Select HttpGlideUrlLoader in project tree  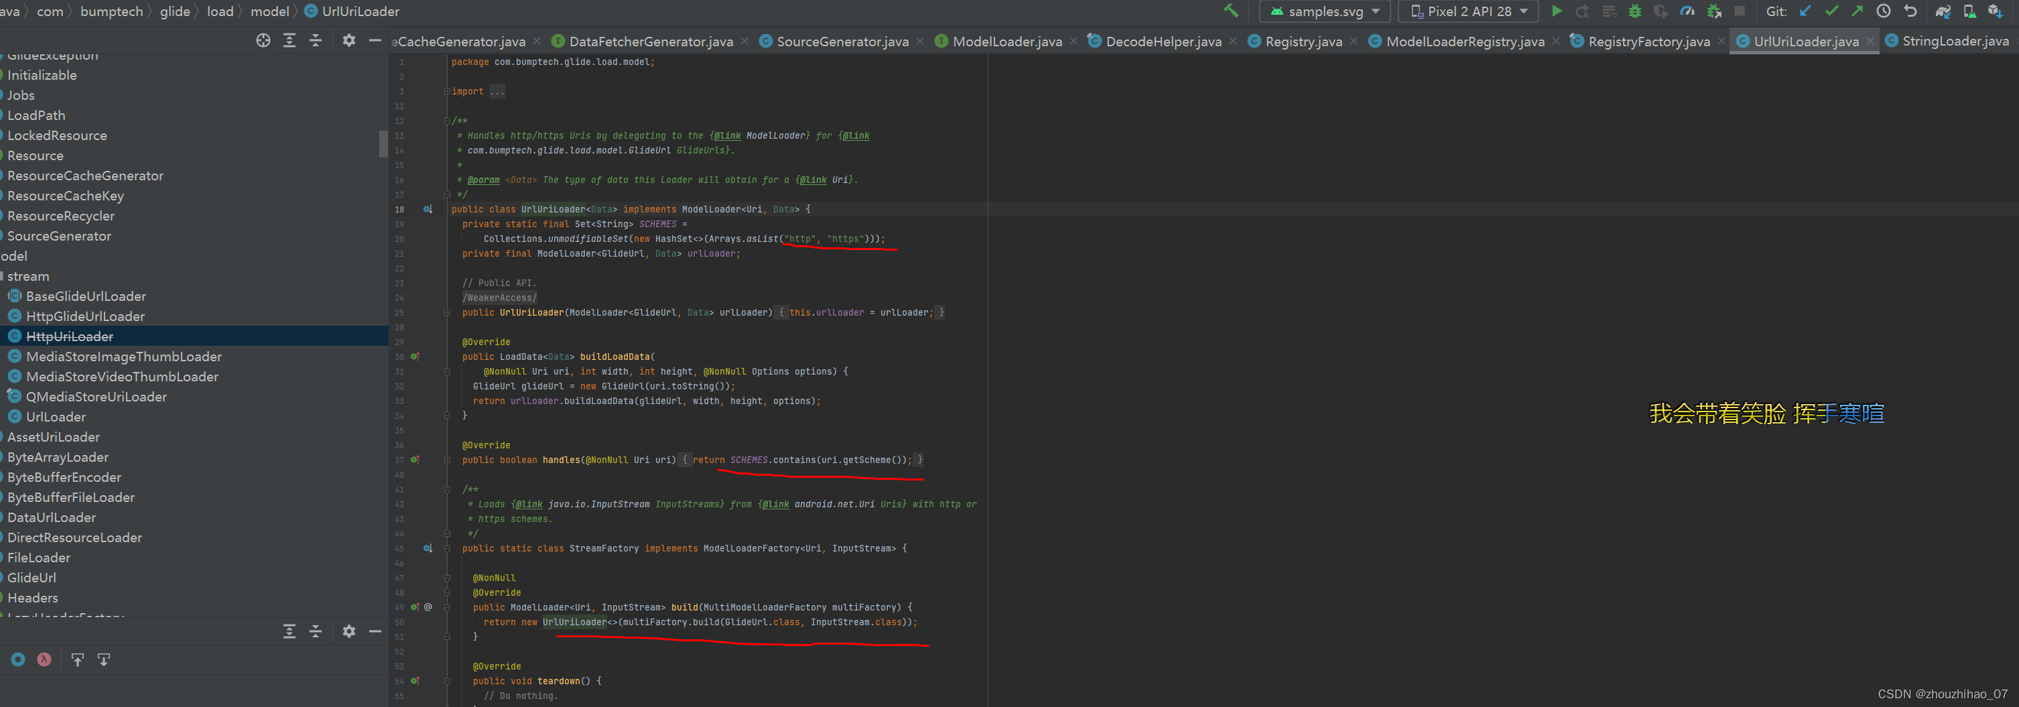pyautogui.click(x=85, y=316)
